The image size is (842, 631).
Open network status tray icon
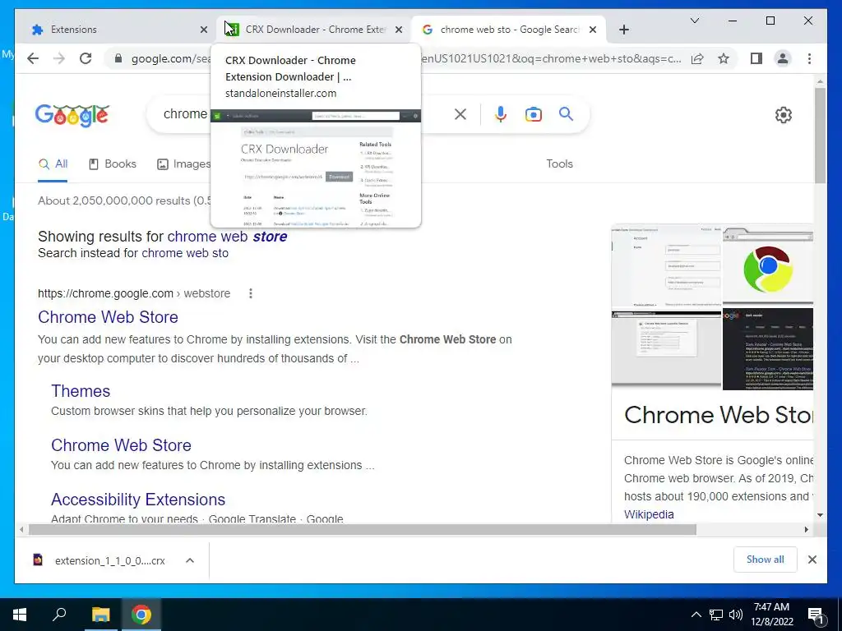(716, 615)
